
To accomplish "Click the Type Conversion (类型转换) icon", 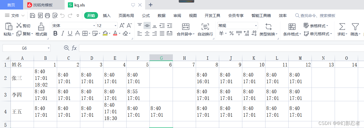I will pyautogui.click(x=268, y=27).
